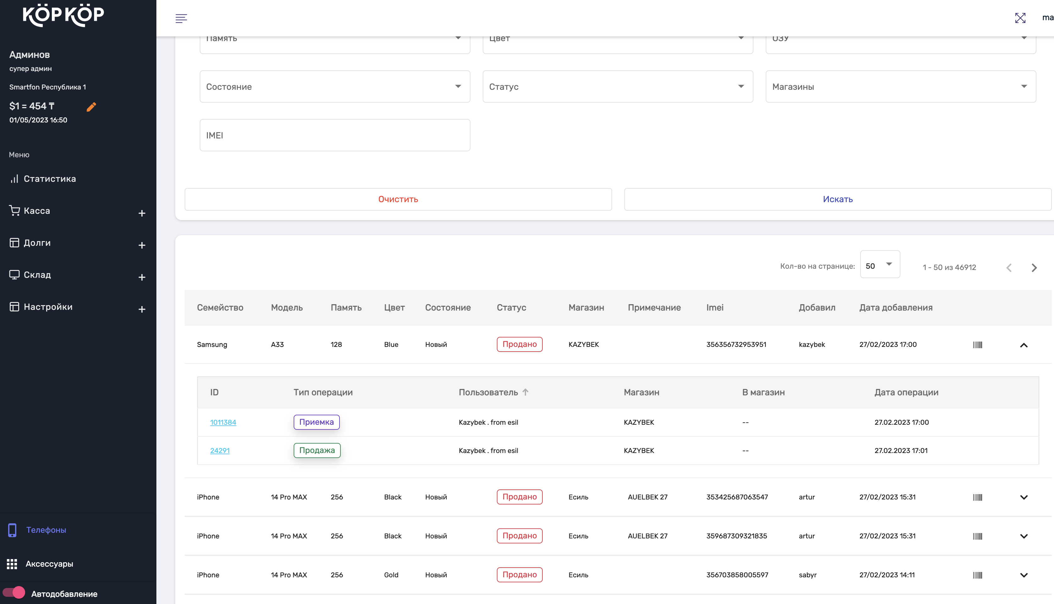Open the Состояние dropdown filter
The width and height of the screenshot is (1054, 604).
coord(334,86)
